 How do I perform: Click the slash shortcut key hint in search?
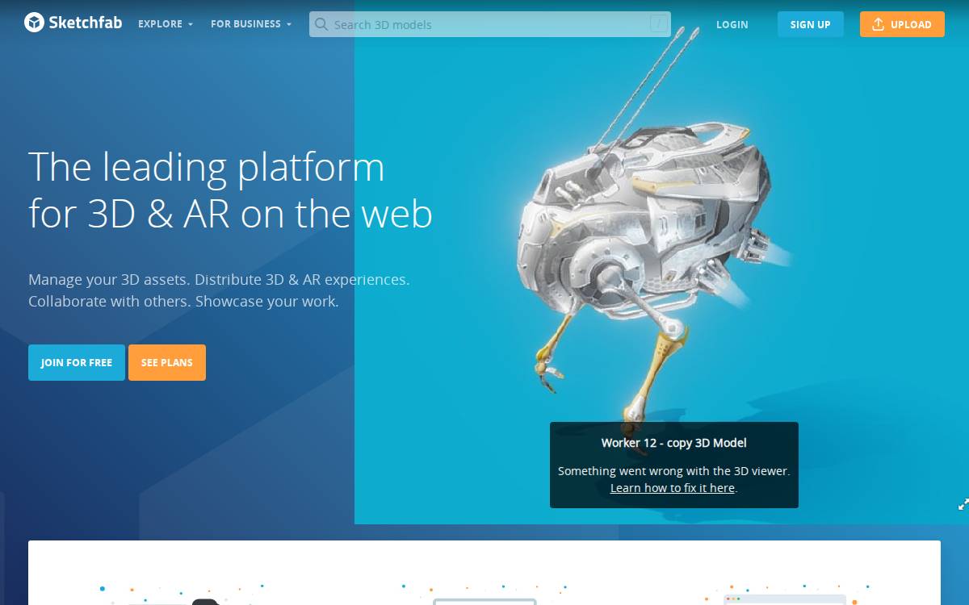(659, 24)
